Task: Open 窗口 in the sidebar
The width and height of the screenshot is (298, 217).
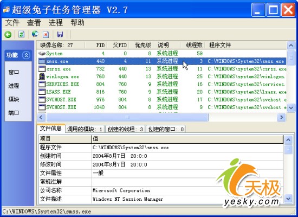Action: point(14,72)
